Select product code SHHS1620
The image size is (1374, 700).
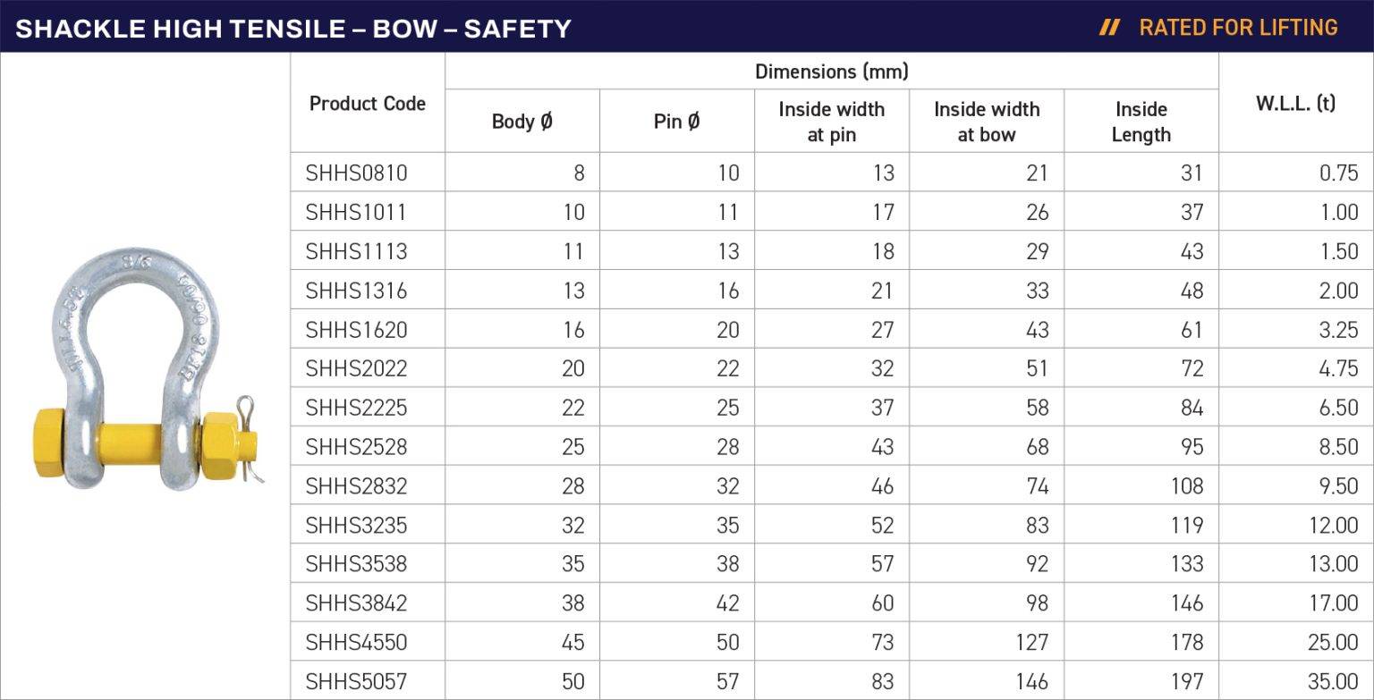[x=356, y=330]
